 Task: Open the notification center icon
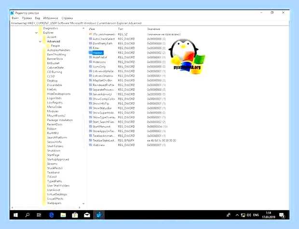click(x=282, y=216)
